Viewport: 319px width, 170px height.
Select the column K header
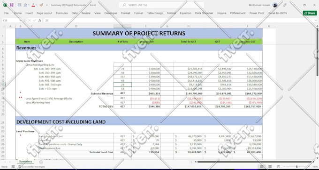pyautogui.click(x=269, y=26)
